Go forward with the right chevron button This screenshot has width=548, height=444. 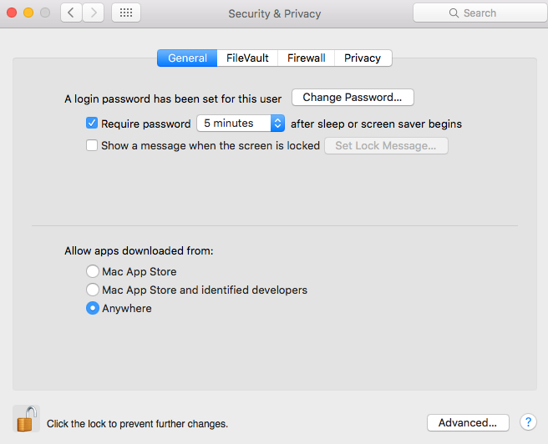tap(94, 13)
